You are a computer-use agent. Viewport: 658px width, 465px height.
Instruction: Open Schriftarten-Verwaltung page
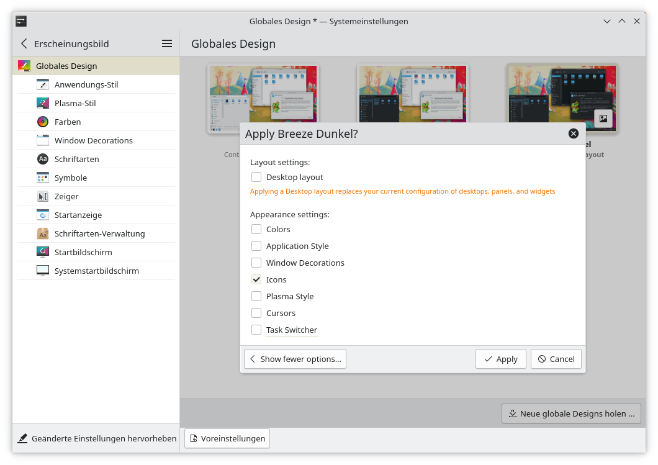click(96, 233)
